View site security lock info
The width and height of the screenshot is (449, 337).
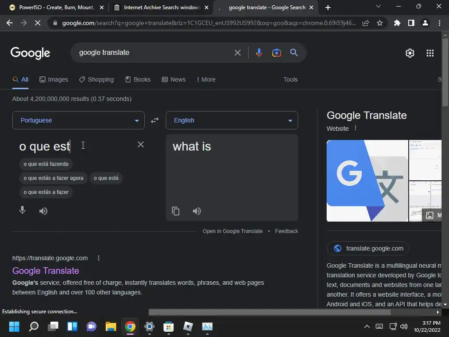[55, 23]
